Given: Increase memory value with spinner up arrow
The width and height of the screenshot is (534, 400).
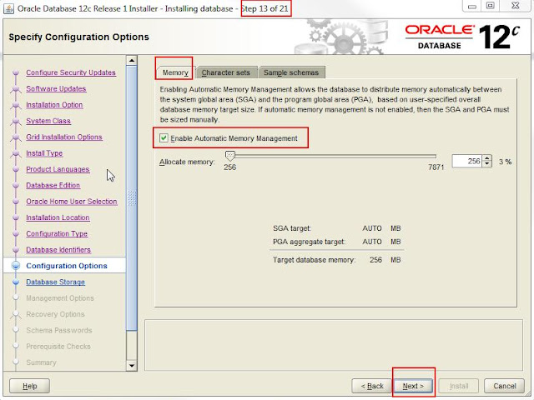Looking at the screenshot, I should pyautogui.click(x=487, y=158).
